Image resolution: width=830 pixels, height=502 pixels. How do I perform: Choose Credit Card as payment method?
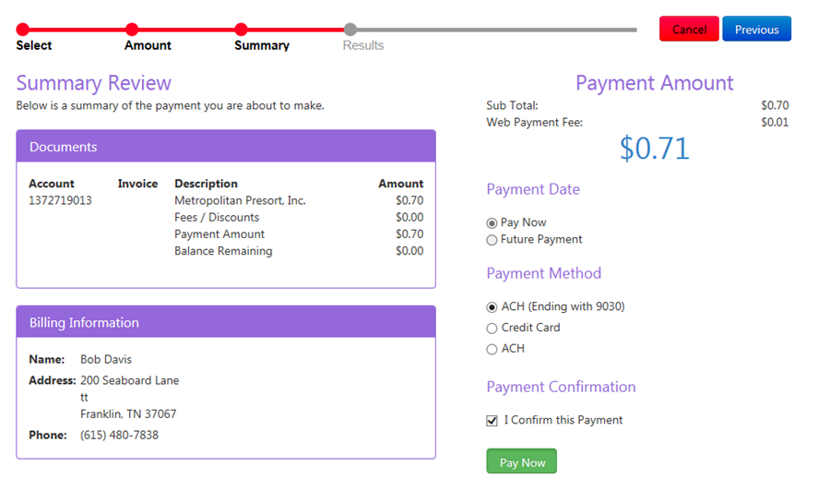[492, 329]
